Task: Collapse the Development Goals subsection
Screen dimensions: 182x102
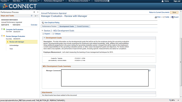Action: point(44,38)
